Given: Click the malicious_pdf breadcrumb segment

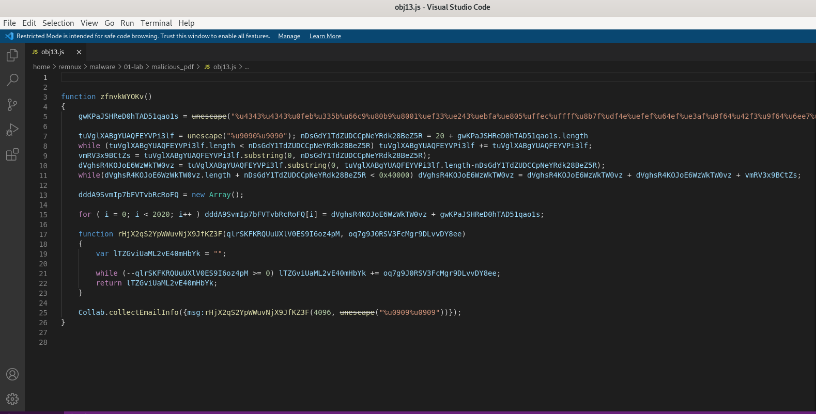Looking at the screenshot, I should point(173,67).
